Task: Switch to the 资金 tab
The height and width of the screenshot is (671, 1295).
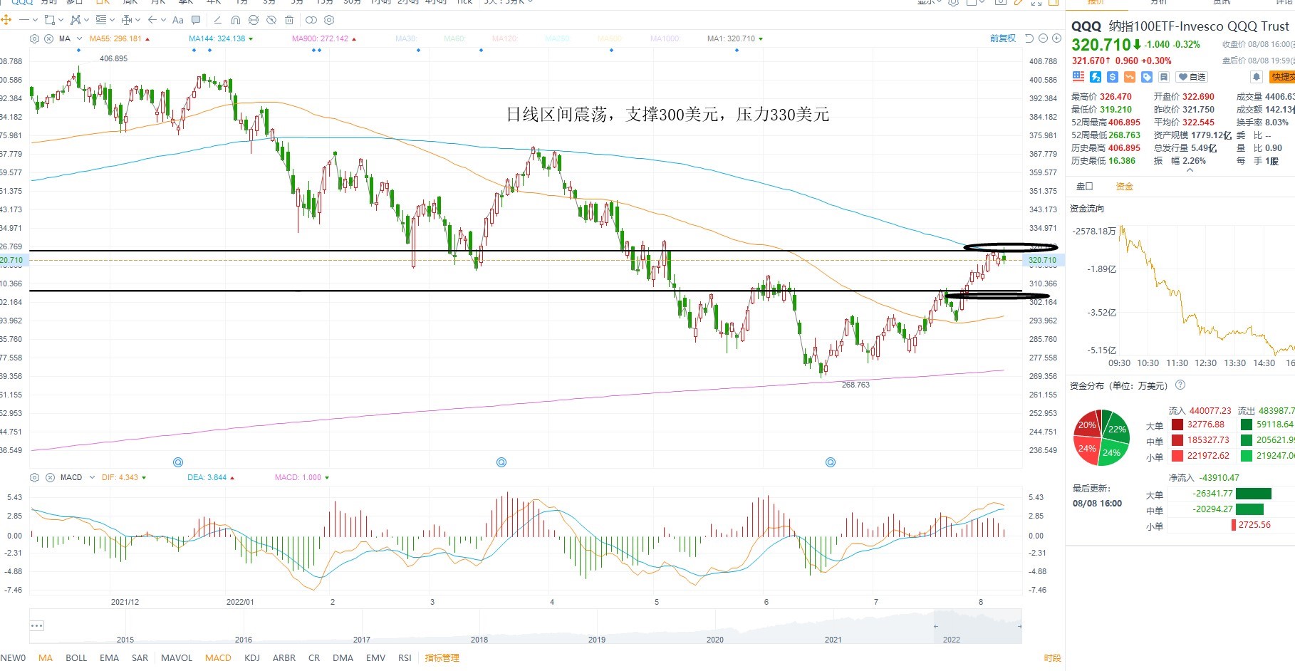Action: tap(1124, 187)
